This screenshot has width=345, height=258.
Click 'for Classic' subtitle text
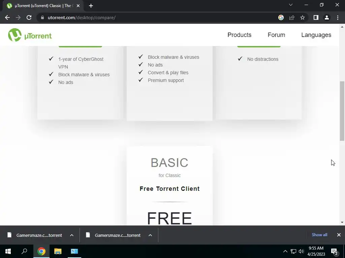tap(170, 175)
